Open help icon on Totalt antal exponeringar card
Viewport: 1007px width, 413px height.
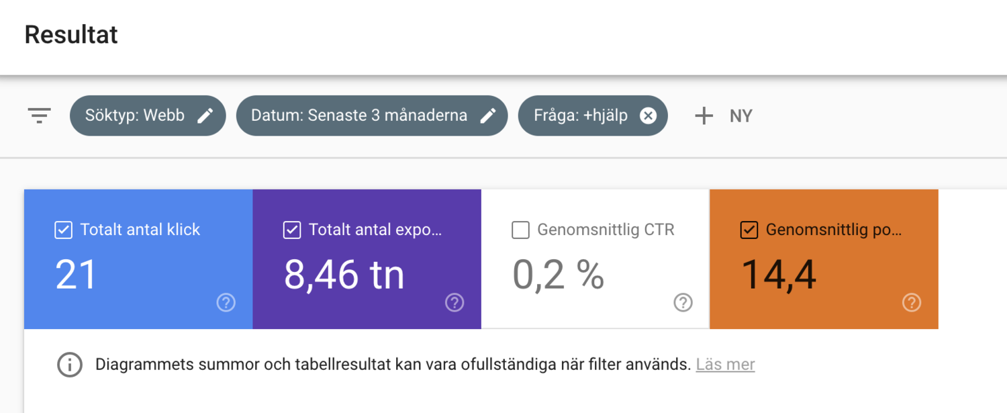pyautogui.click(x=454, y=303)
